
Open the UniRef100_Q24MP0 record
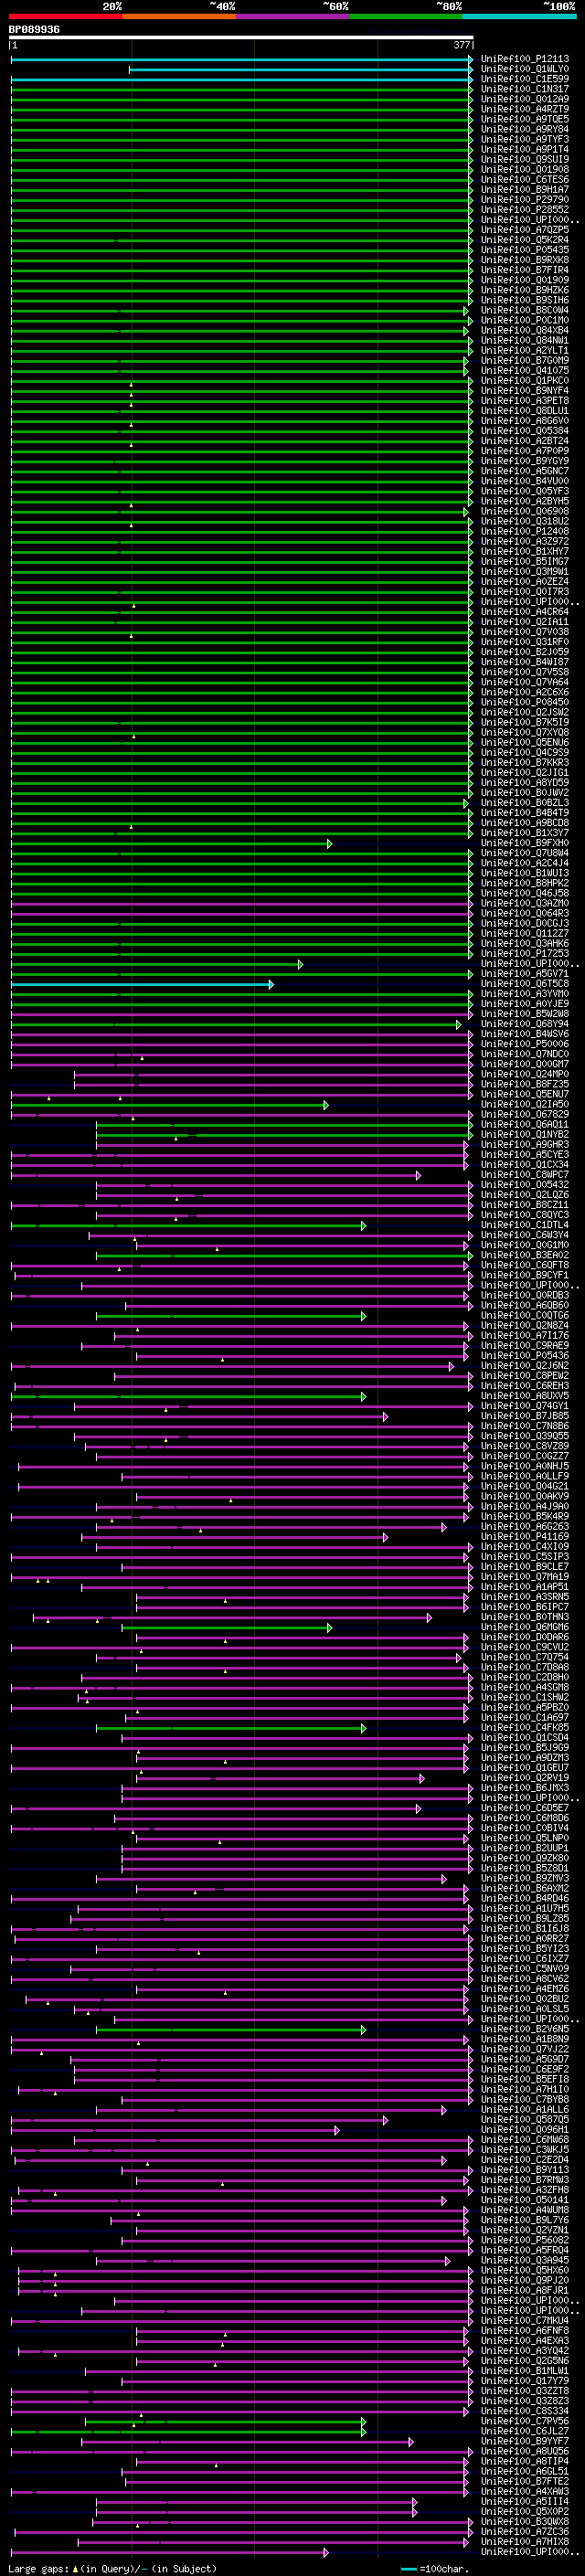pyautogui.click(x=525, y=1074)
